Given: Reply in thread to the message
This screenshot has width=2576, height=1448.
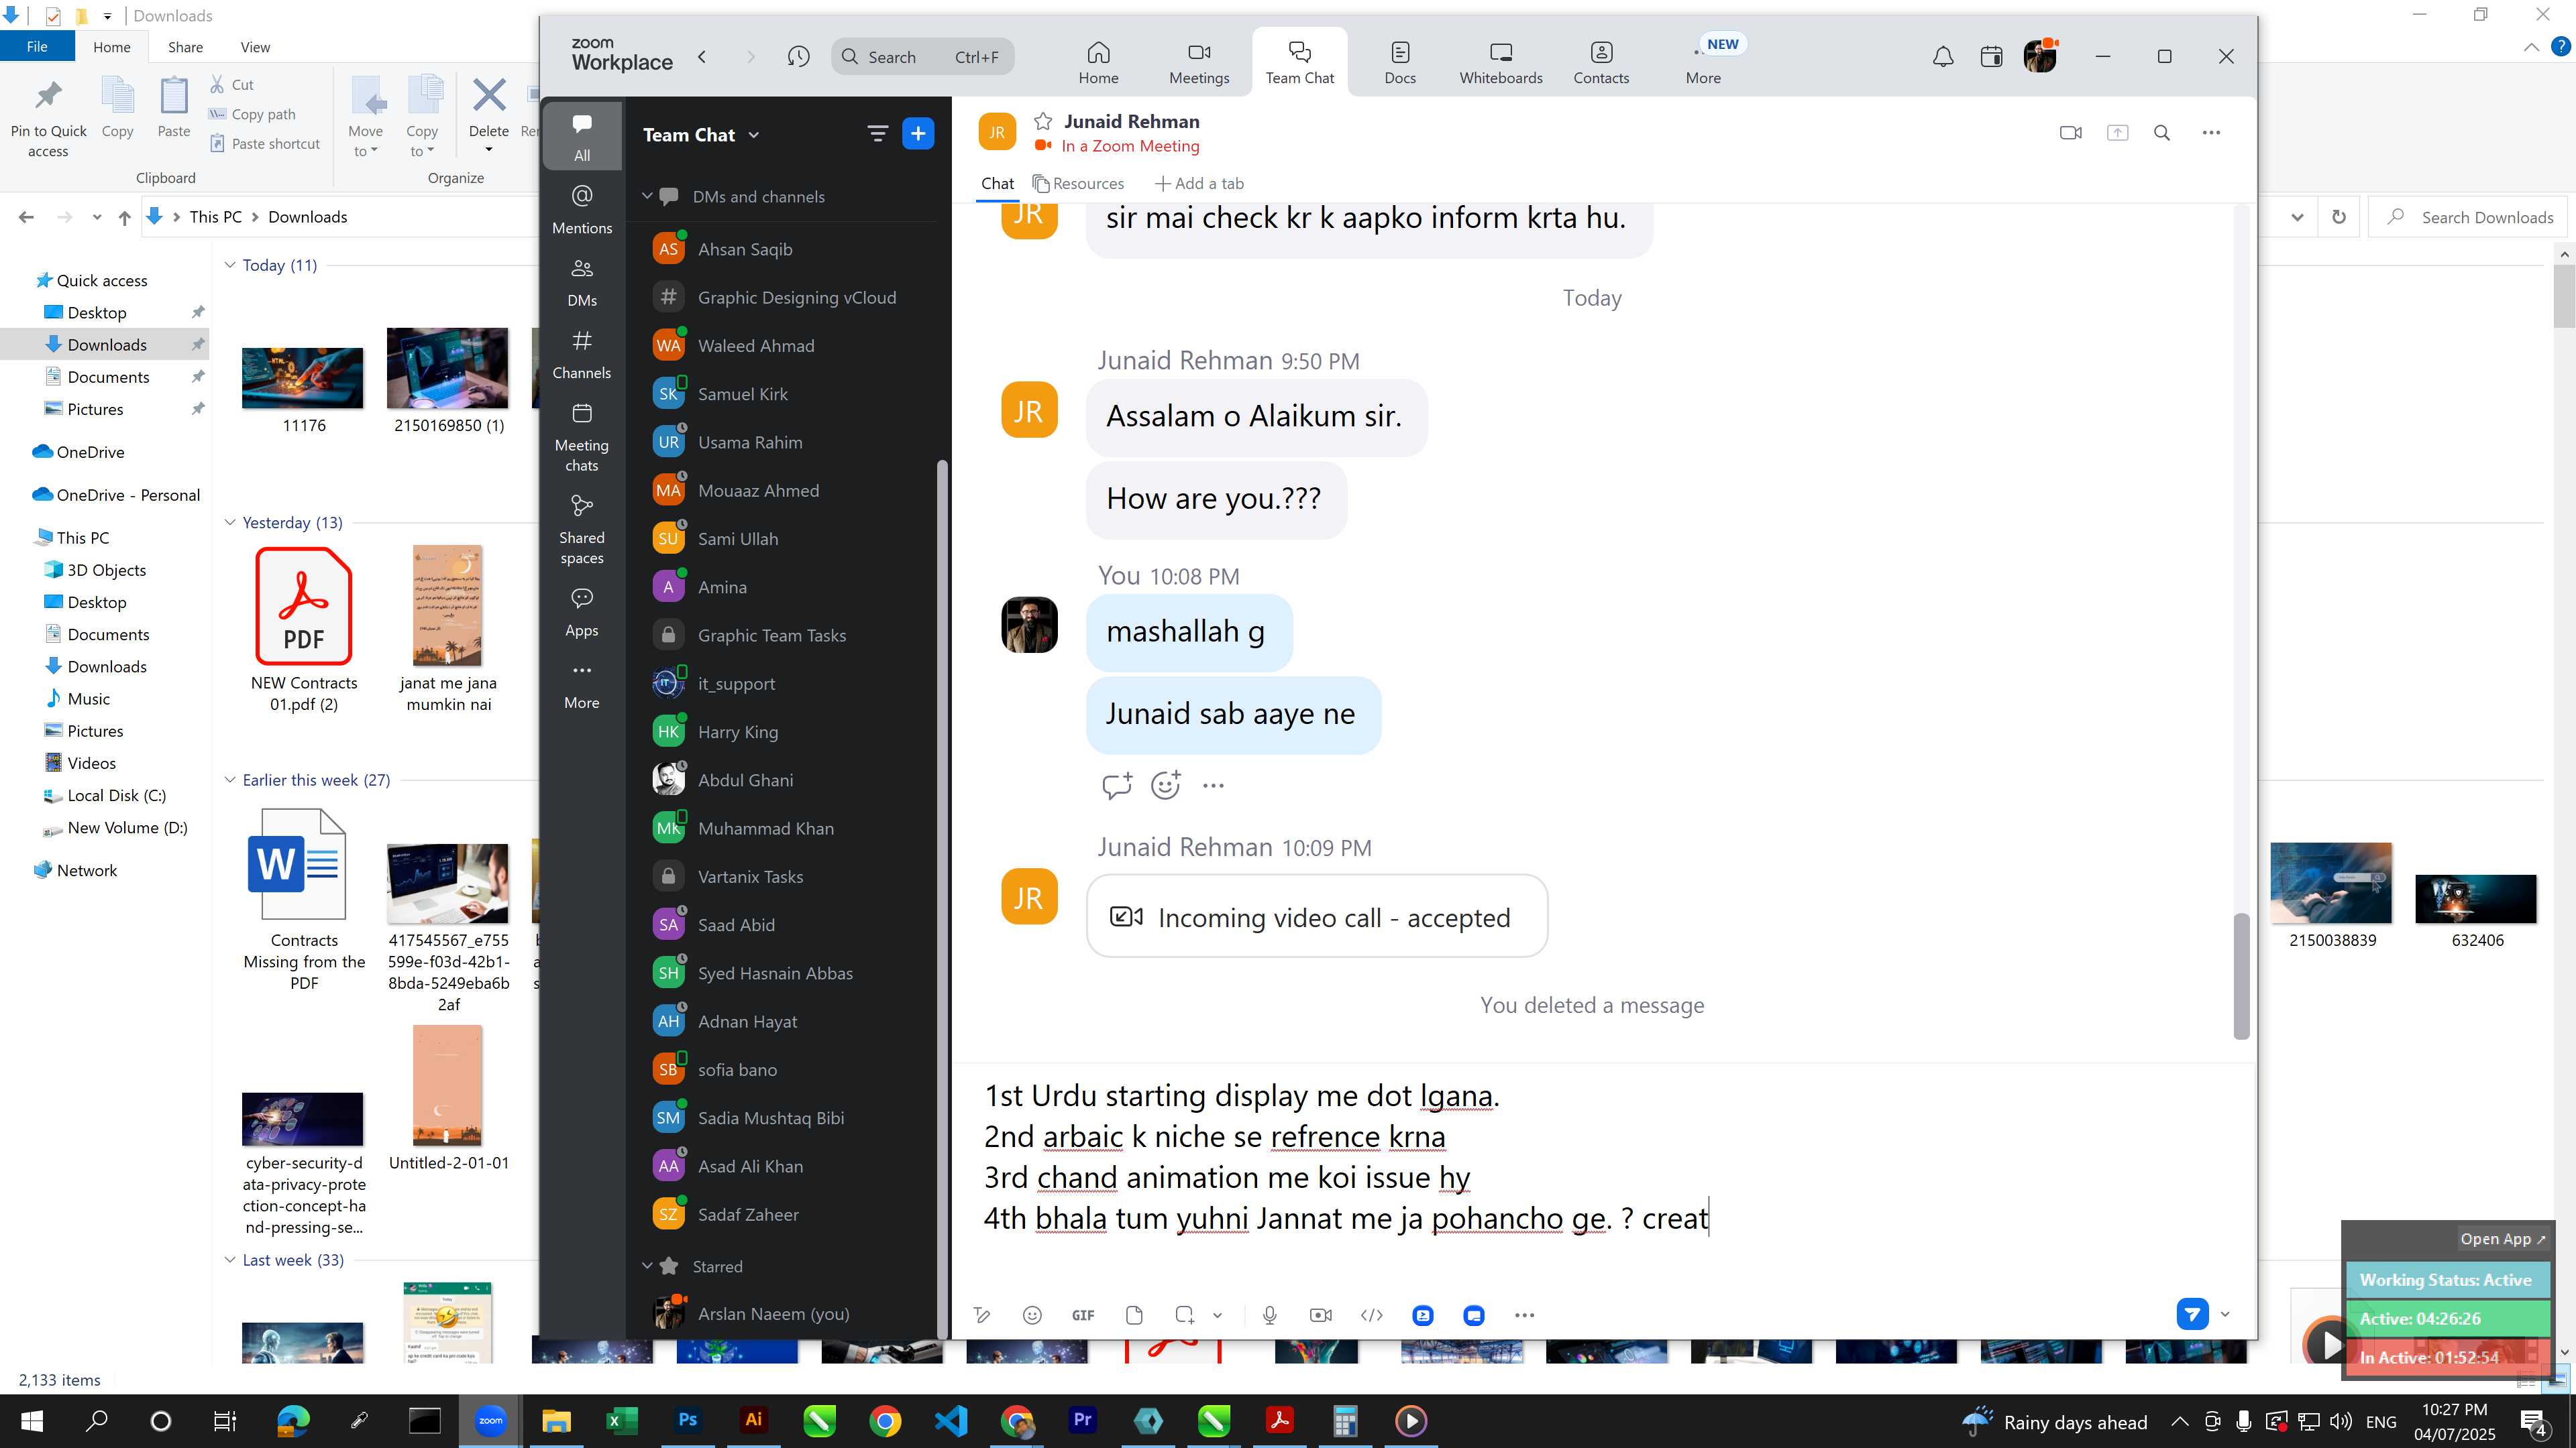Looking at the screenshot, I should pos(1116,786).
